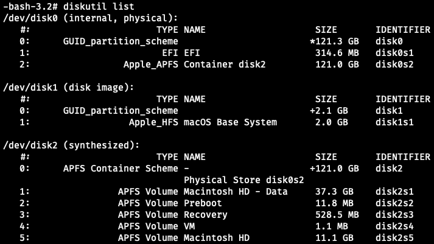Select the disk0s1 identifier
The image size is (434, 244).
396,52
